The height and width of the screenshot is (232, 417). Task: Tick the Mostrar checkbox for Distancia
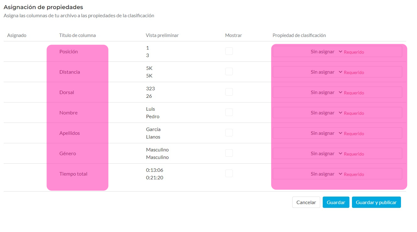229,71
